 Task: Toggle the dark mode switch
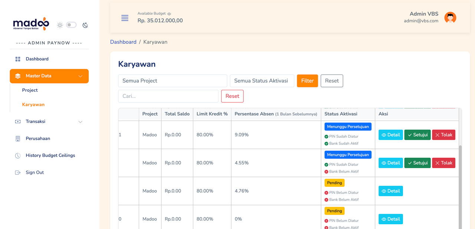(x=71, y=25)
